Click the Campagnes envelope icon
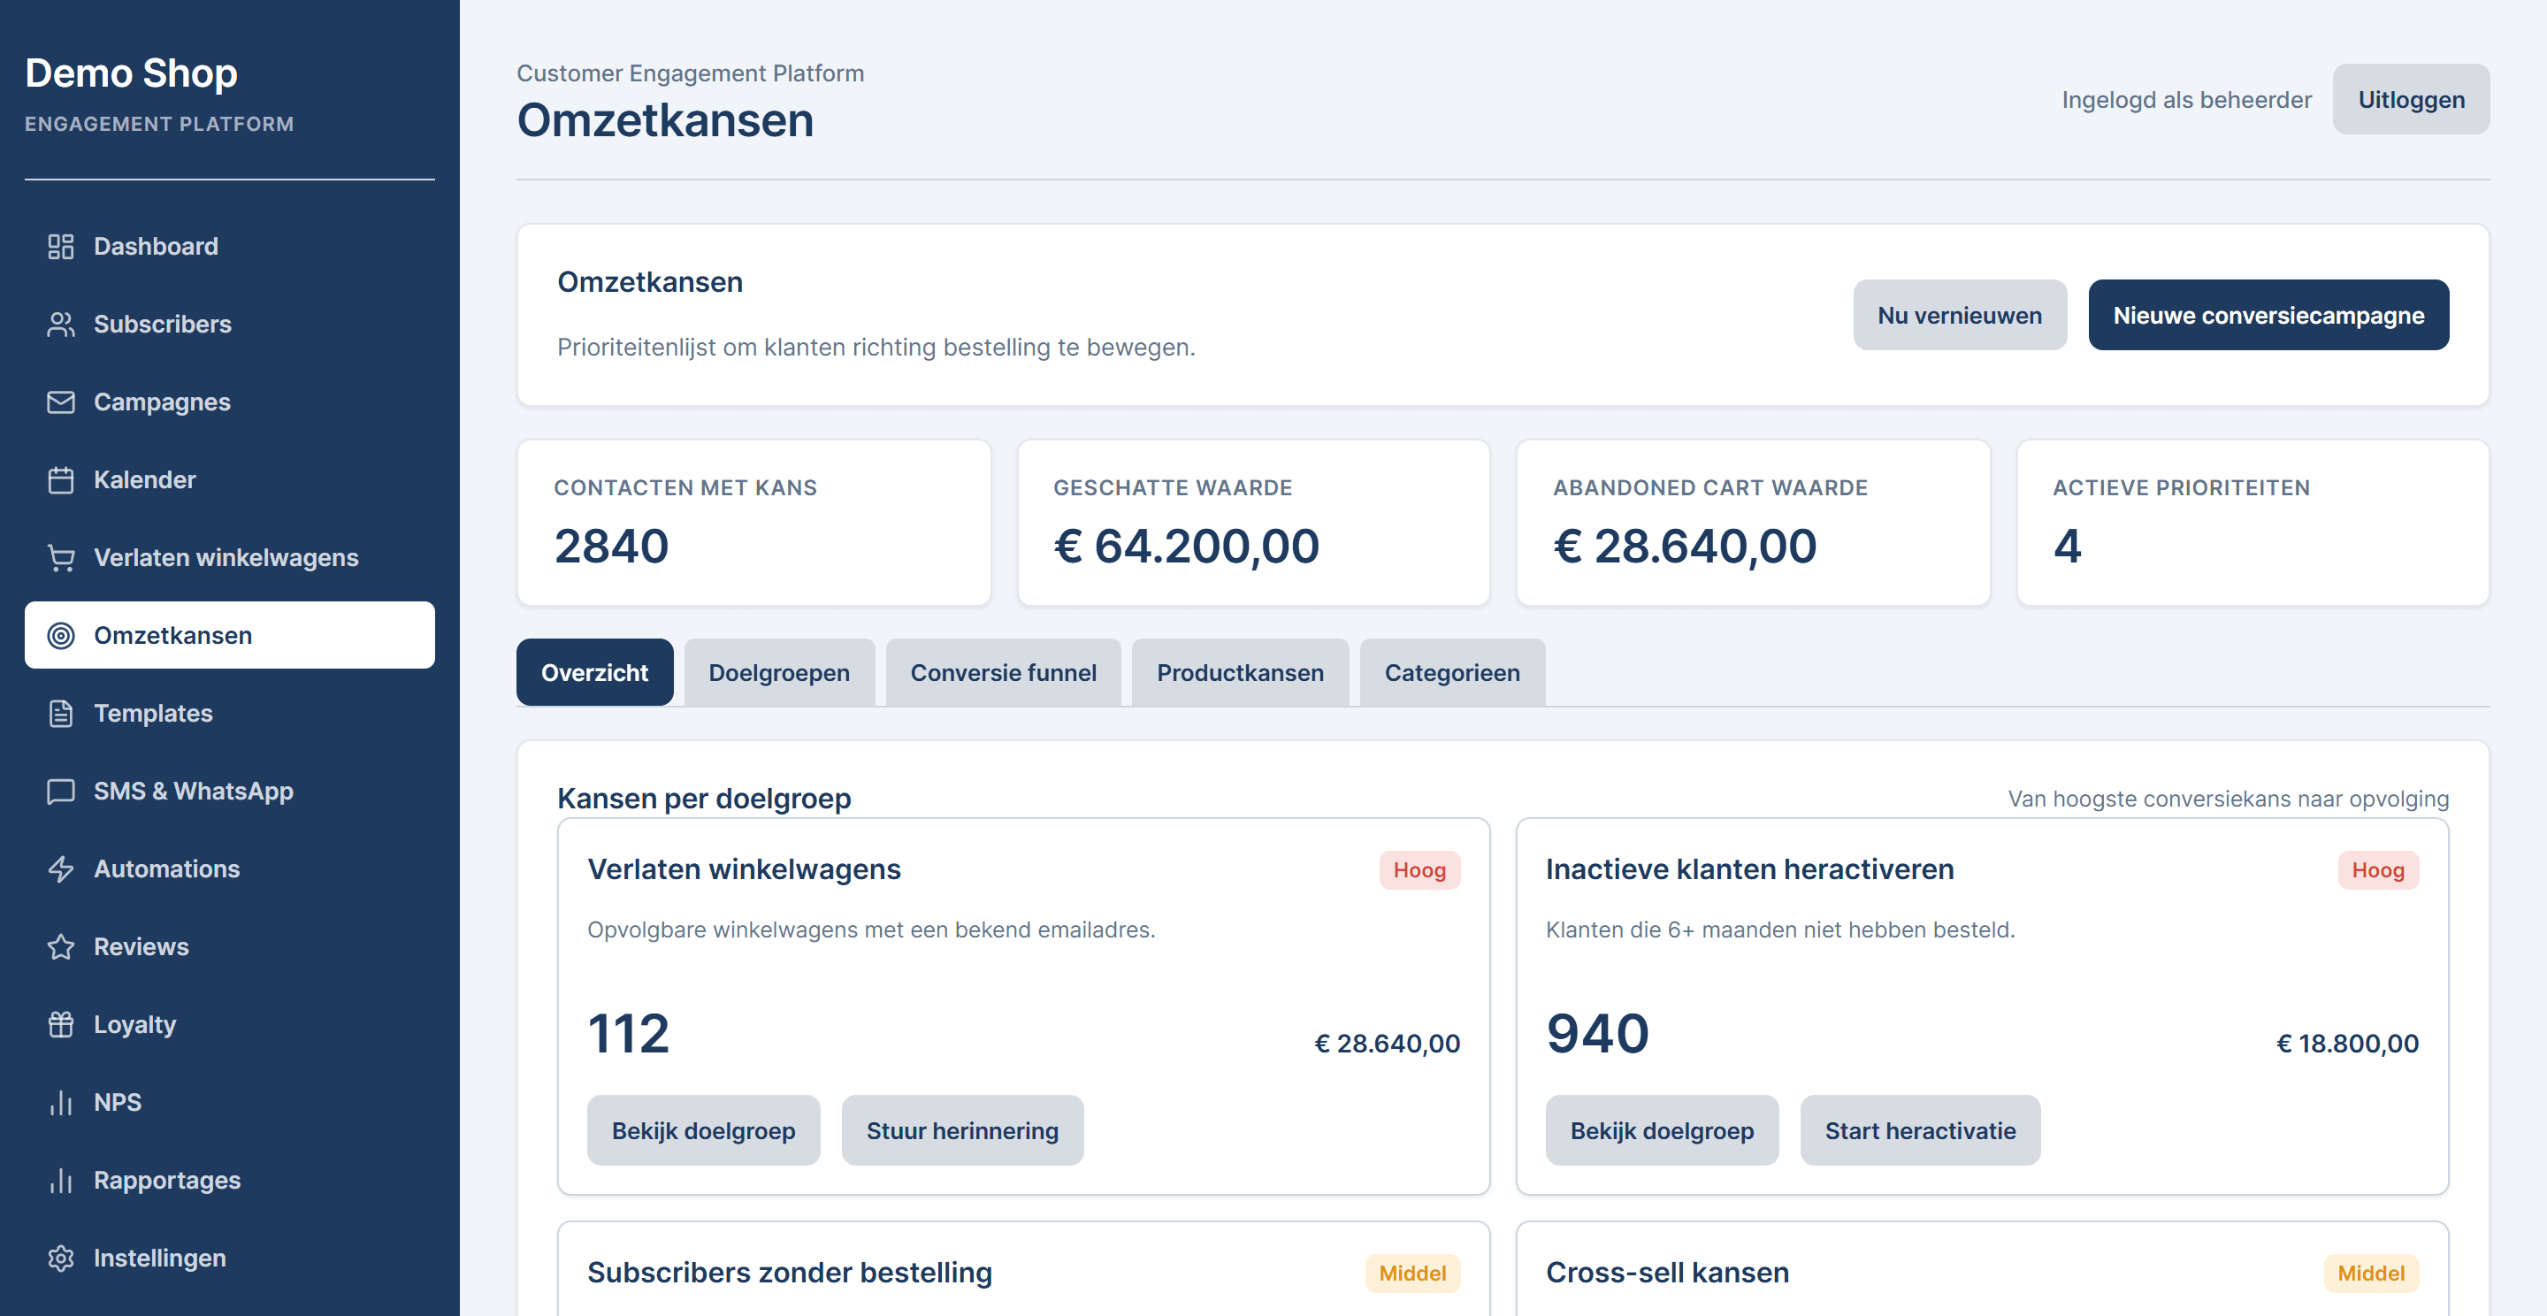2547x1316 pixels. click(60, 402)
